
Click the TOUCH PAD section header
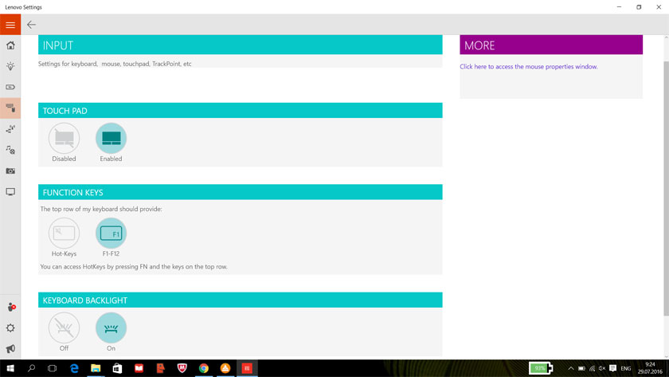(x=241, y=111)
